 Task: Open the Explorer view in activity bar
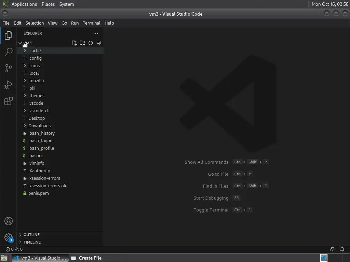click(x=9, y=35)
